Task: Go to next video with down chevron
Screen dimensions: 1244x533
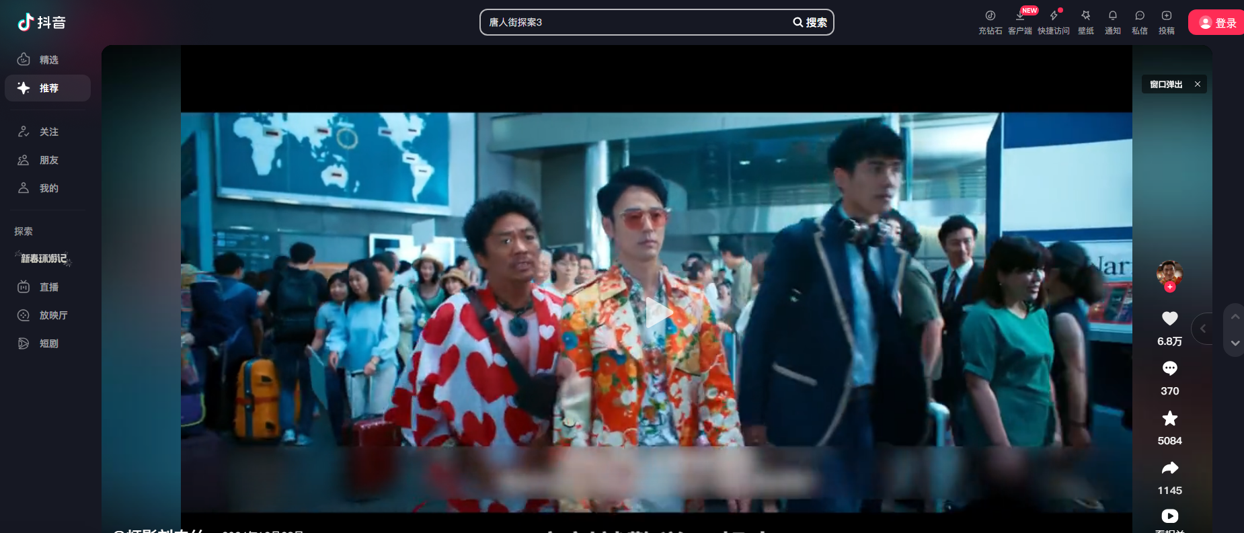Action: point(1235,343)
